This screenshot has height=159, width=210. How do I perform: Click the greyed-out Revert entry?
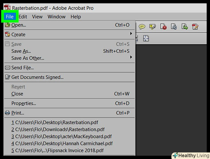tap(69, 87)
